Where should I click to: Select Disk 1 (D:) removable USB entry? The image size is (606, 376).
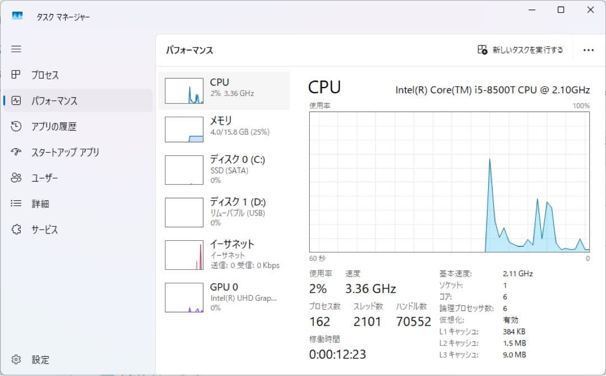pyautogui.click(x=224, y=212)
